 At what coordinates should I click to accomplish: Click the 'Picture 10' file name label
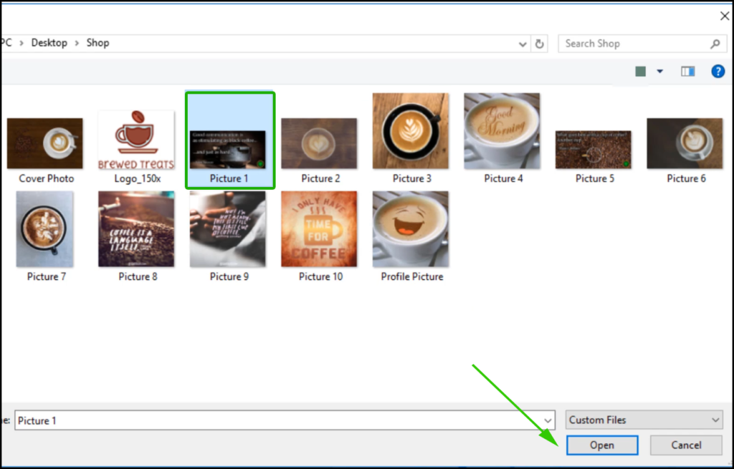click(x=320, y=277)
